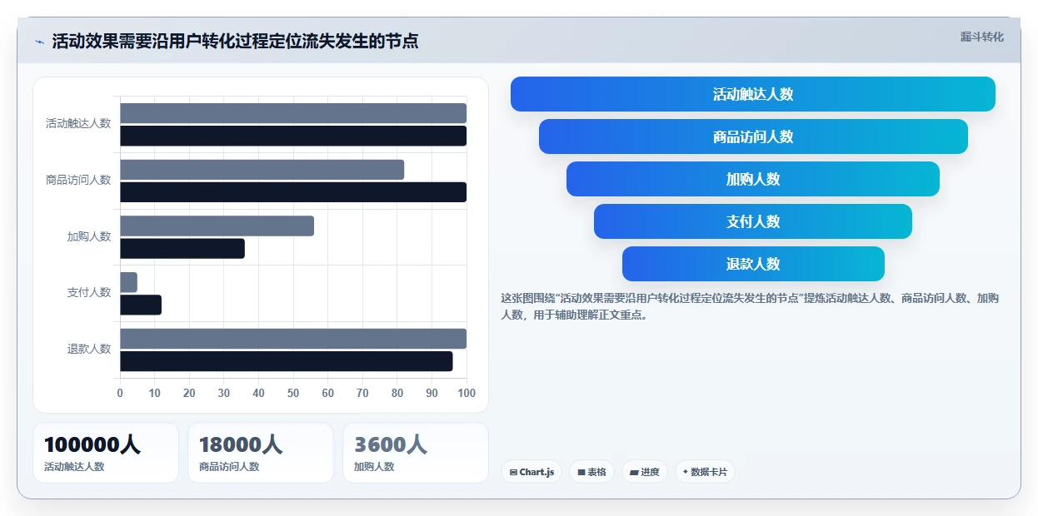Click the 加购人数 y-axis label
The height and width of the screenshot is (516, 1038).
coord(89,236)
